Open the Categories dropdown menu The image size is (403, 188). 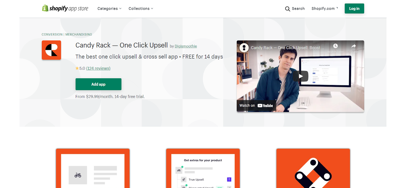[110, 9]
